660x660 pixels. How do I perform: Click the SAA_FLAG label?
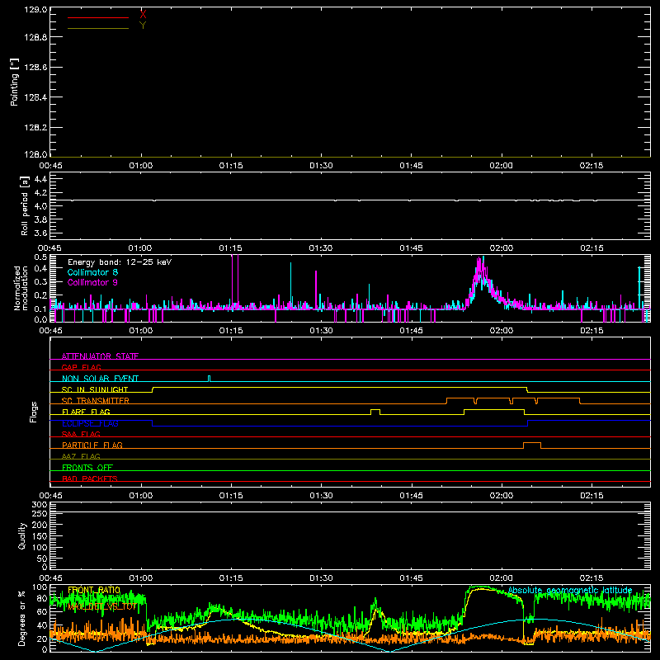pos(81,434)
